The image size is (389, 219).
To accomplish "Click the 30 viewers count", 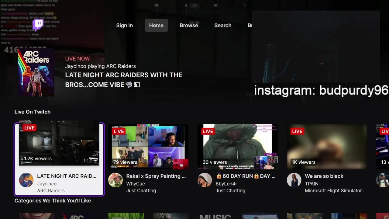I will [215, 162].
